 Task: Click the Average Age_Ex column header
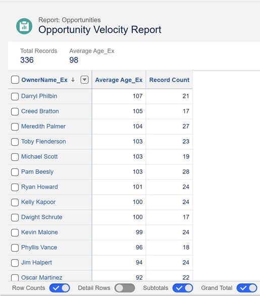coord(119,80)
